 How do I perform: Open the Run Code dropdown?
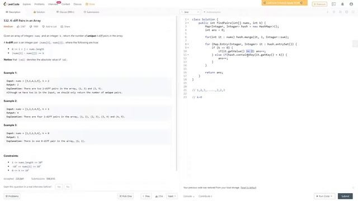pyautogui.click(x=324, y=196)
